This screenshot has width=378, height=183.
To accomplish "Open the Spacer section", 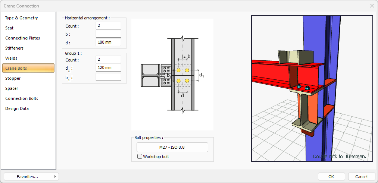I will [12, 88].
